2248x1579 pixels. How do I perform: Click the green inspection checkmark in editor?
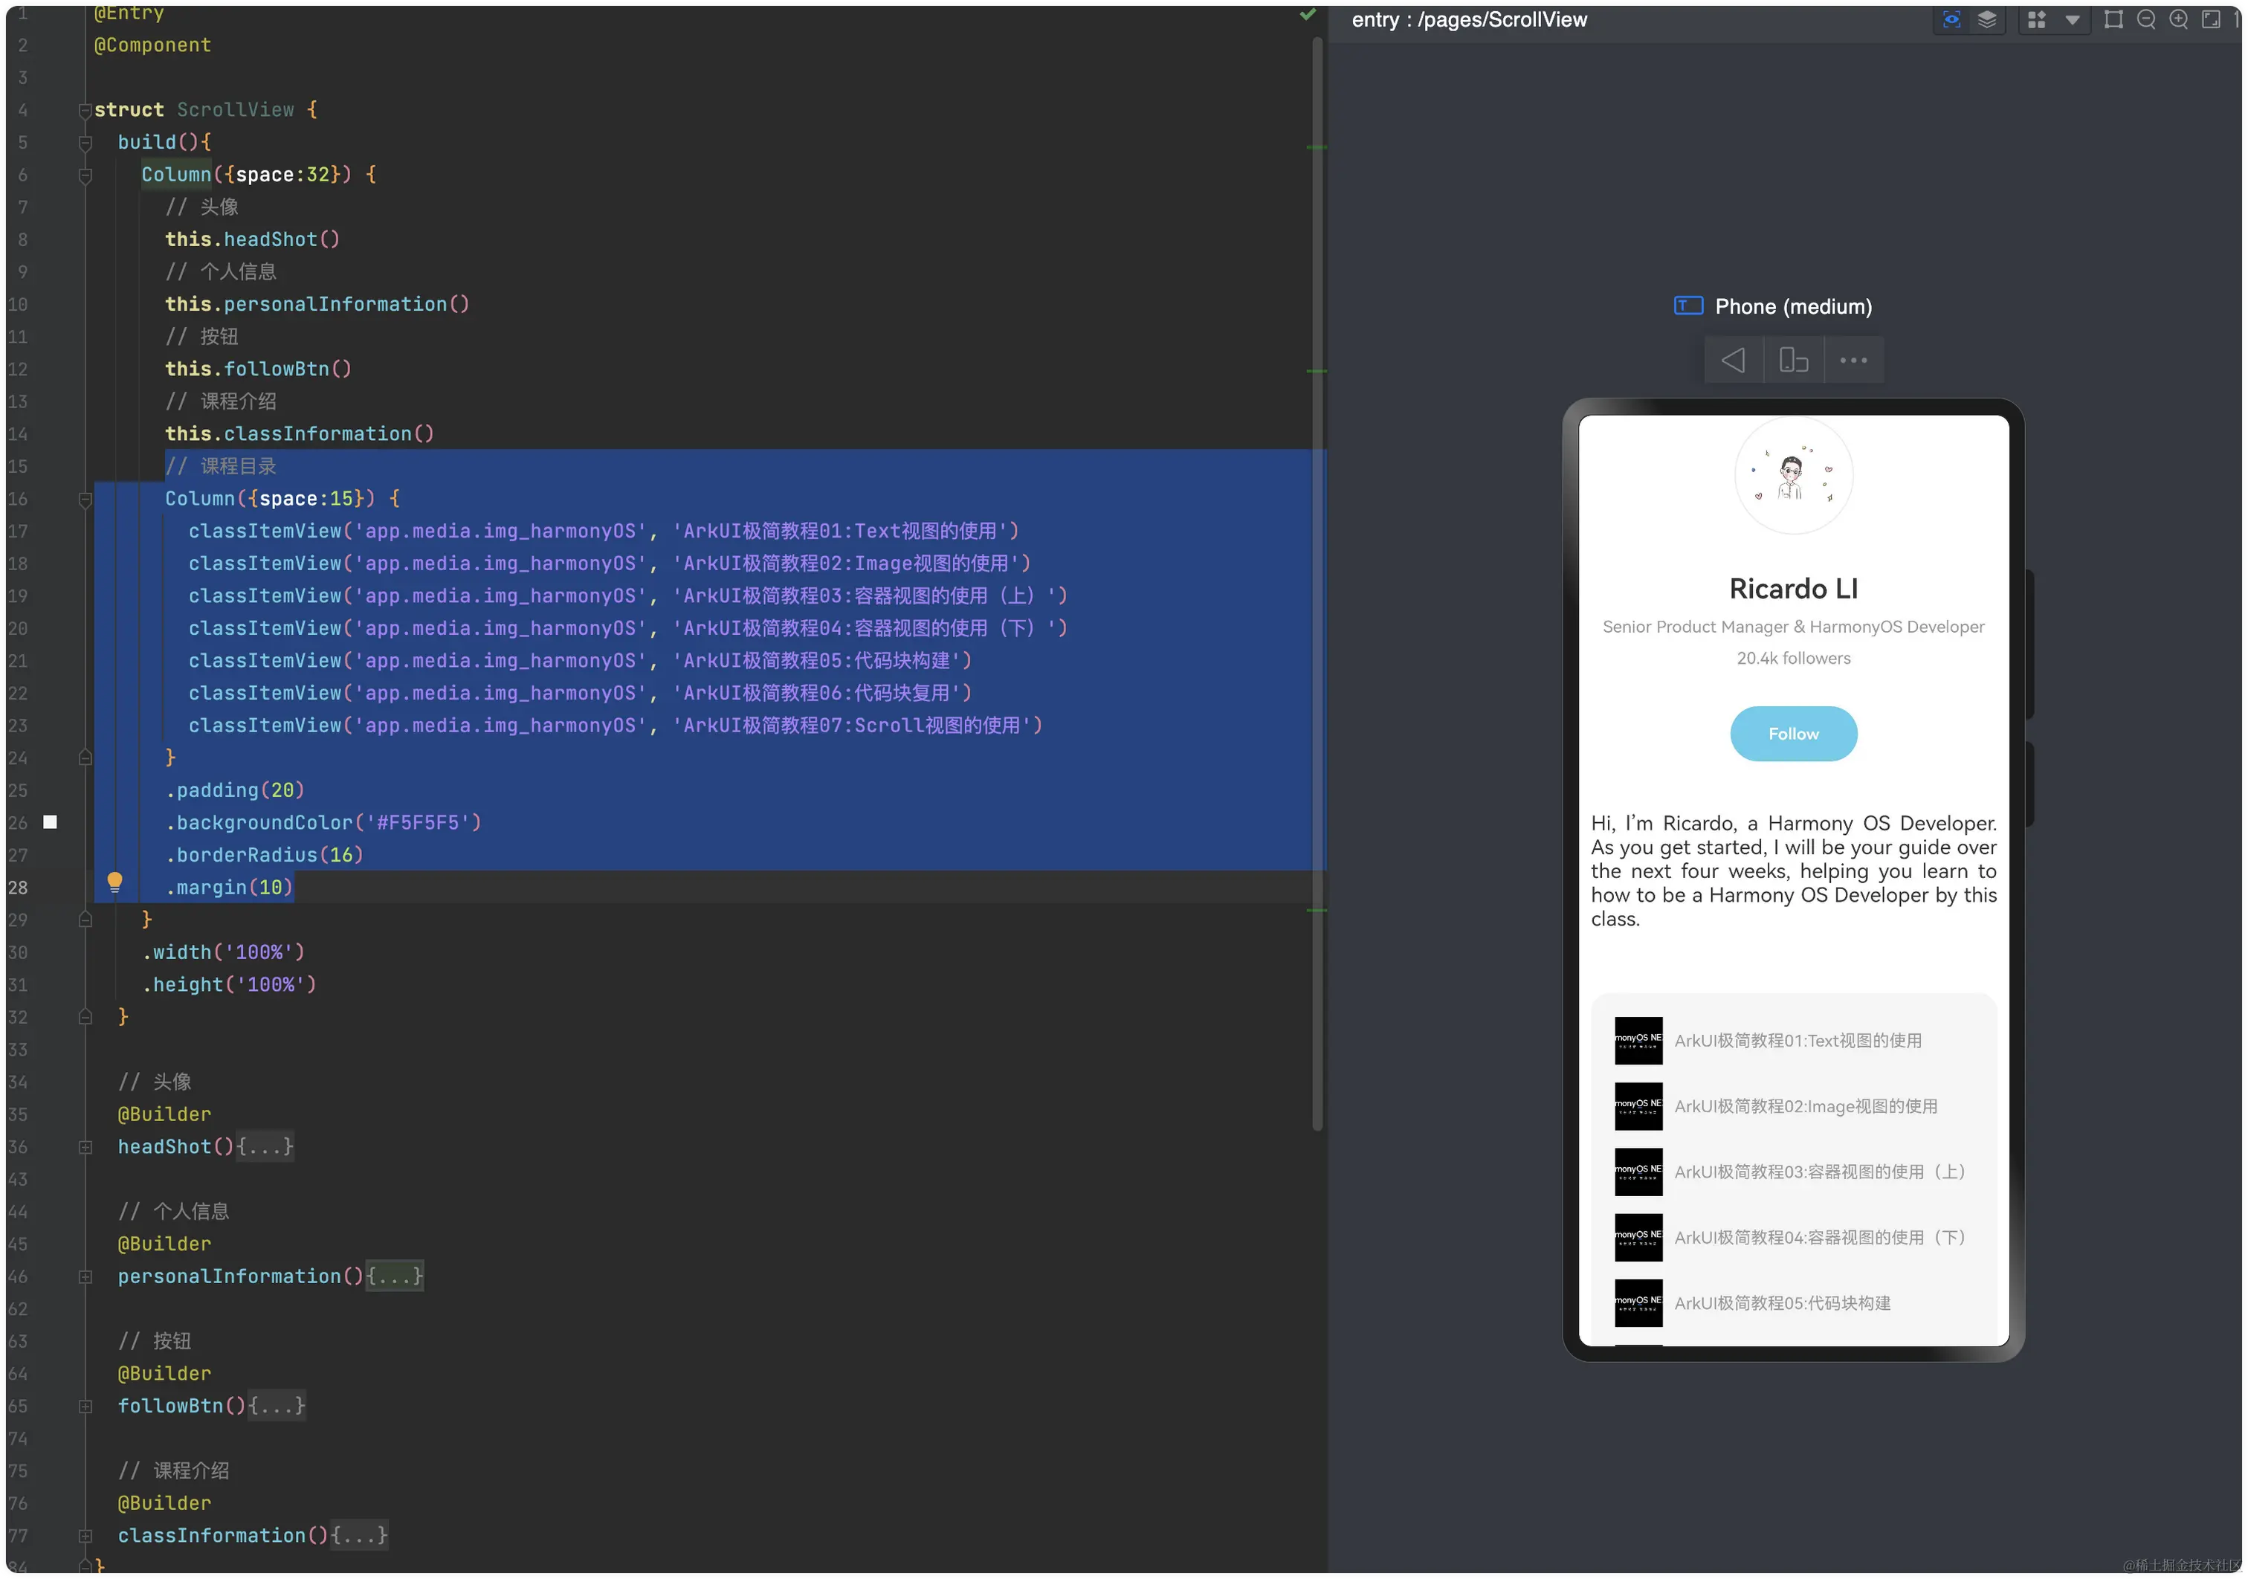pyautogui.click(x=1307, y=13)
